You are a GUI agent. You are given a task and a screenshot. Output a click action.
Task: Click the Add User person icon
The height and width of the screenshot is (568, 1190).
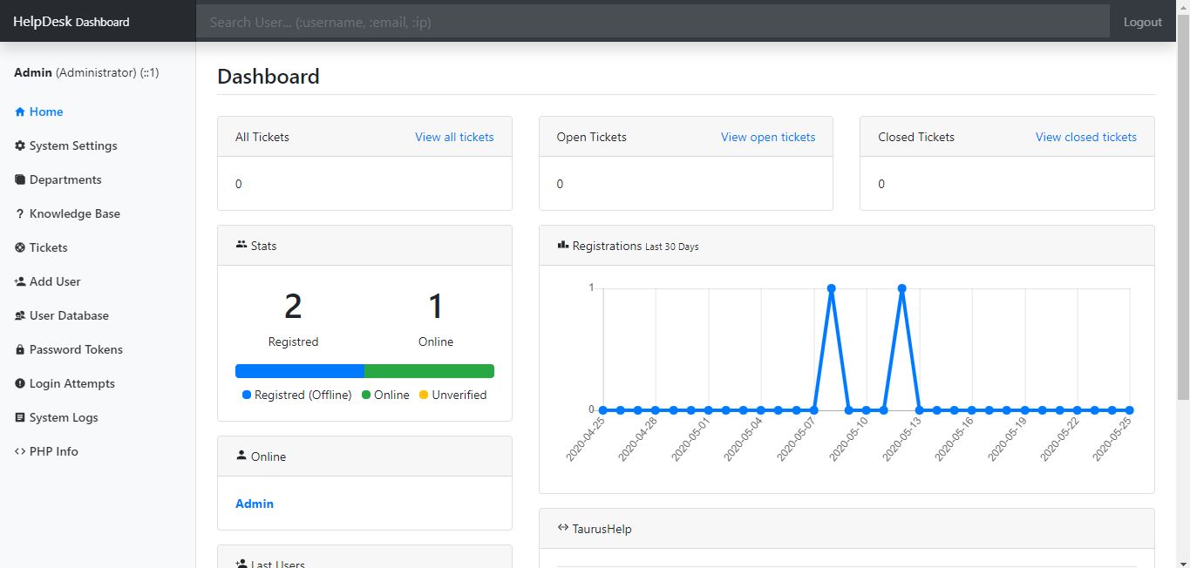click(20, 281)
